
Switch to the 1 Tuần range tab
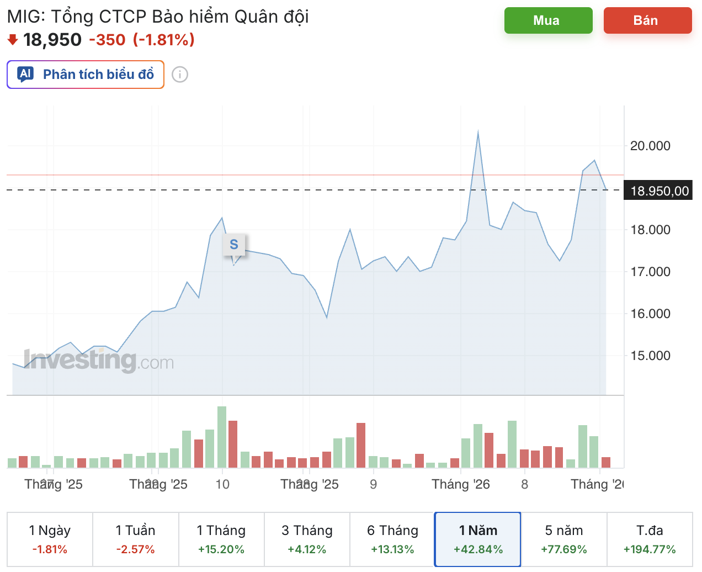click(135, 539)
